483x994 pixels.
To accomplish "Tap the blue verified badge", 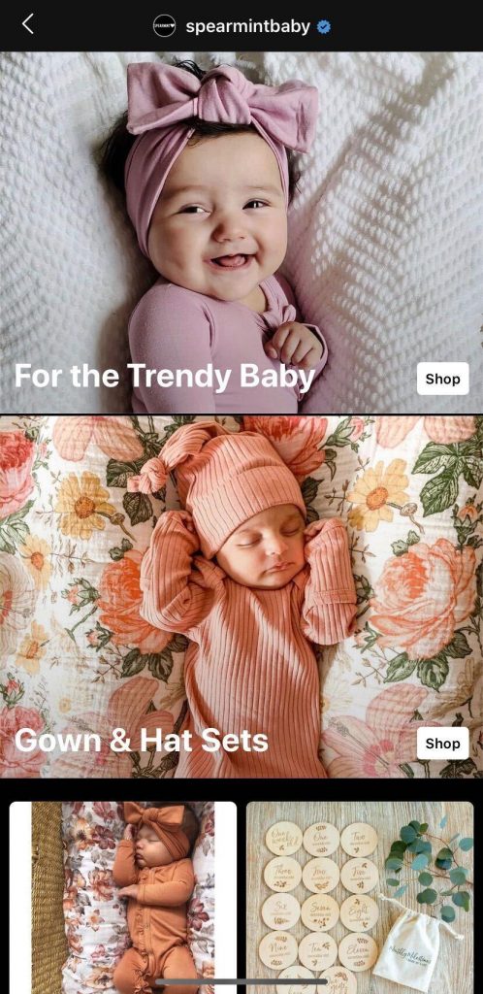I will click(324, 26).
